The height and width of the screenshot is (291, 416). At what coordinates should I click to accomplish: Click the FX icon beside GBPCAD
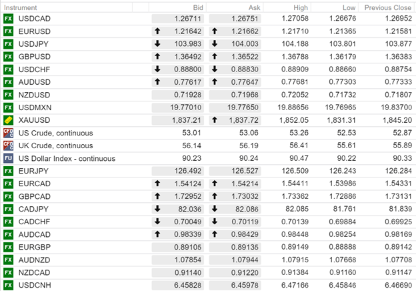(8, 196)
